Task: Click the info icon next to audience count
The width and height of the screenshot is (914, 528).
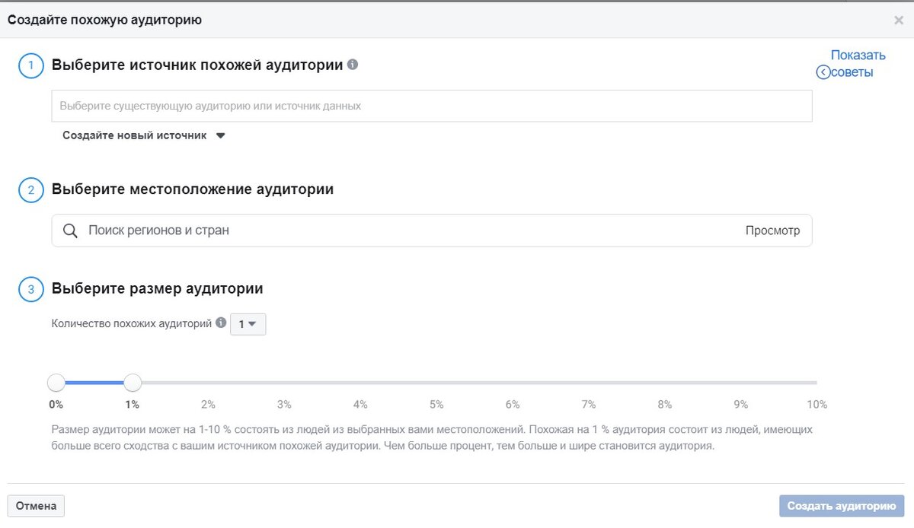Action: click(x=221, y=323)
